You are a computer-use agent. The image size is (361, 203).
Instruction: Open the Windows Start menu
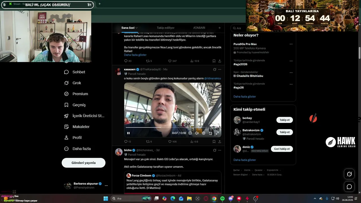click(x=105, y=198)
